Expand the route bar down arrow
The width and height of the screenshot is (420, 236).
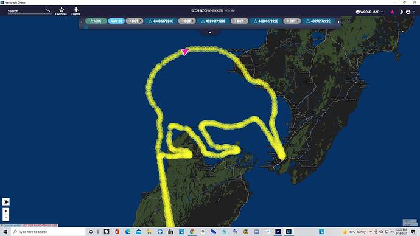[x=210, y=32]
